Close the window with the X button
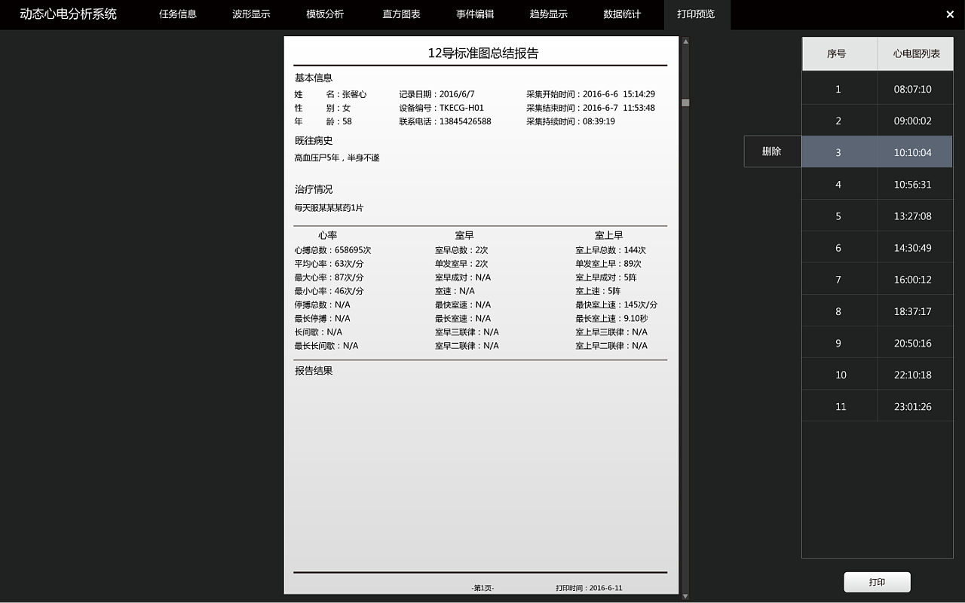This screenshot has width=965, height=603. click(x=950, y=14)
